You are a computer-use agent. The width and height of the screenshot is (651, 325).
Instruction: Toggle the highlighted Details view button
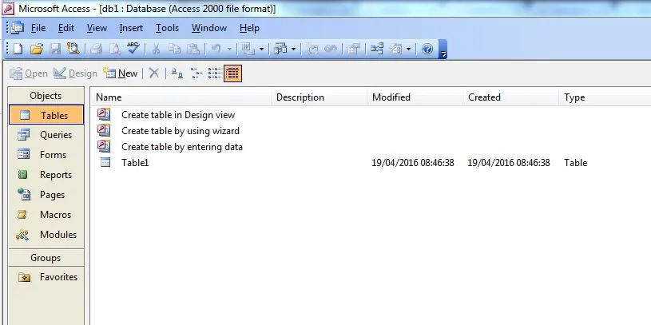[232, 73]
